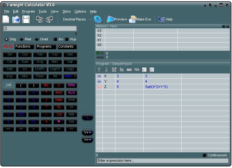Click the V list icon in the program toolbar
Image resolution: width=232 pixels, height=168 pixels.
tap(144, 70)
